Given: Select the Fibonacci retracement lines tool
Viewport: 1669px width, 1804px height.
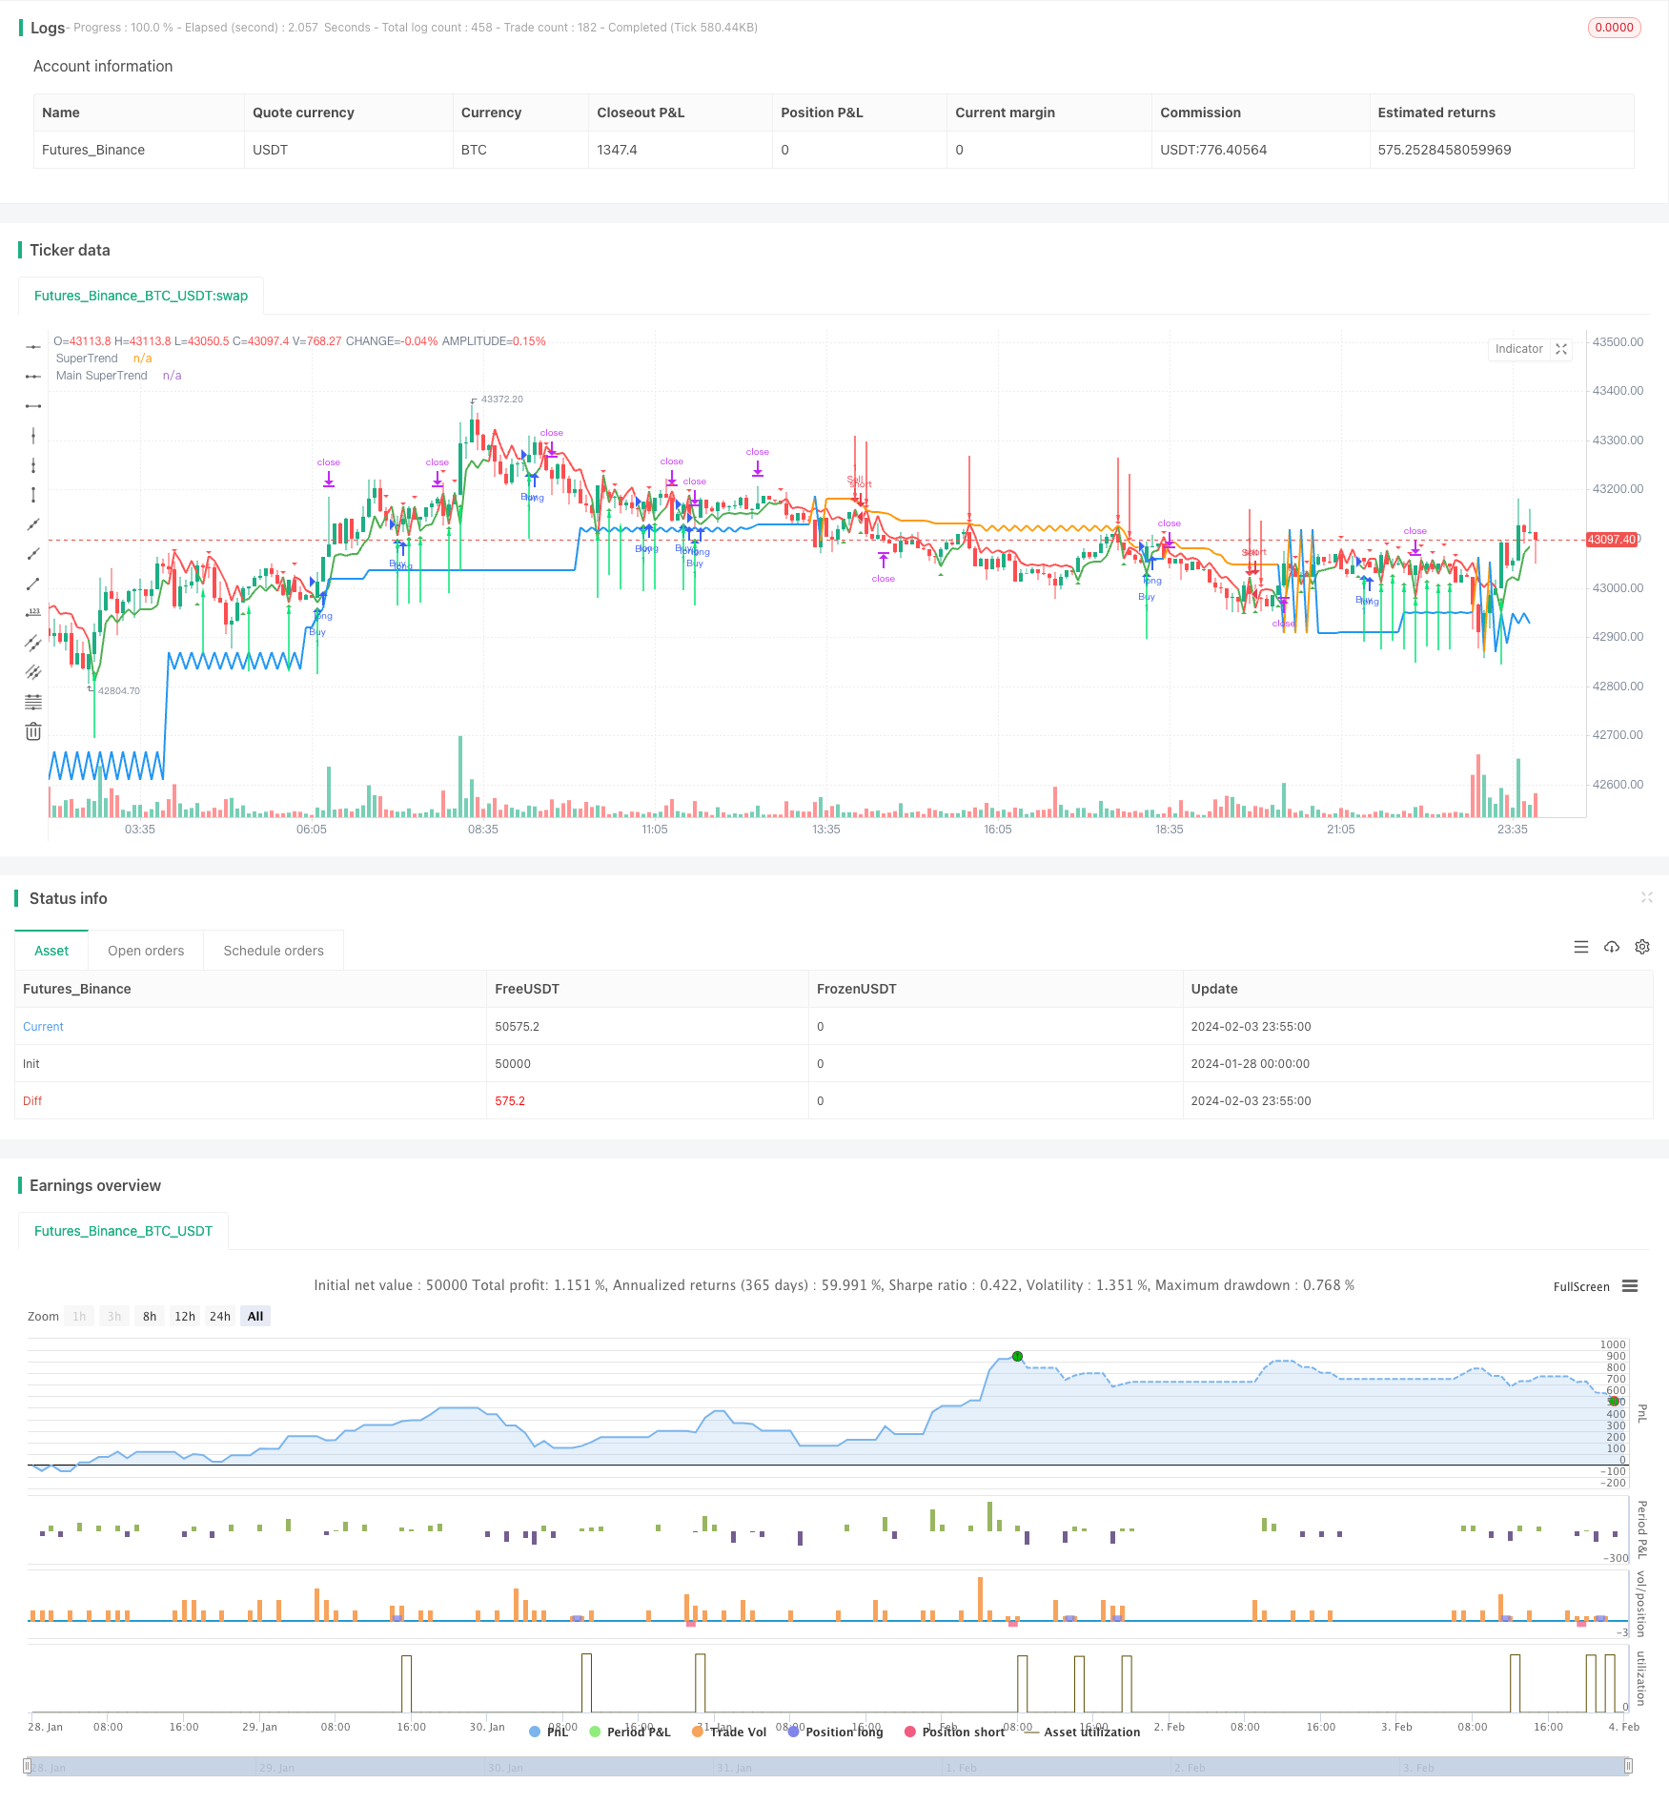Looking at the screenshot, I should [x=33, y=702].
